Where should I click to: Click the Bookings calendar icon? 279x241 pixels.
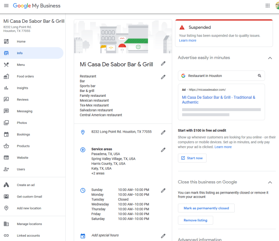[6, 134]
